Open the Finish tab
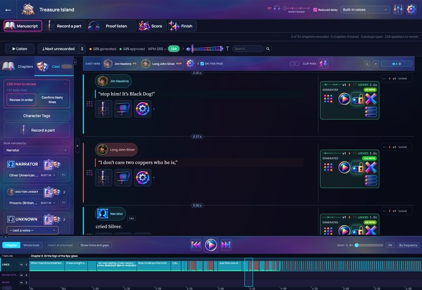 tap(182, 26)
